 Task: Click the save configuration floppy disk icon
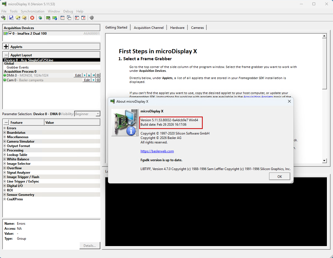coord(11,18)
